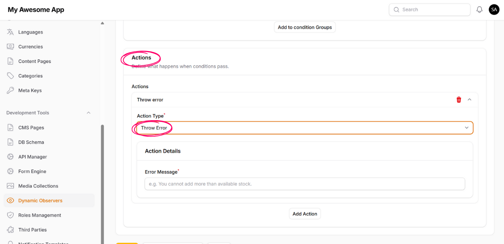Click the Languages sidebar icon
Viewport: 504px width, 244px height.
tap(10, 32)
